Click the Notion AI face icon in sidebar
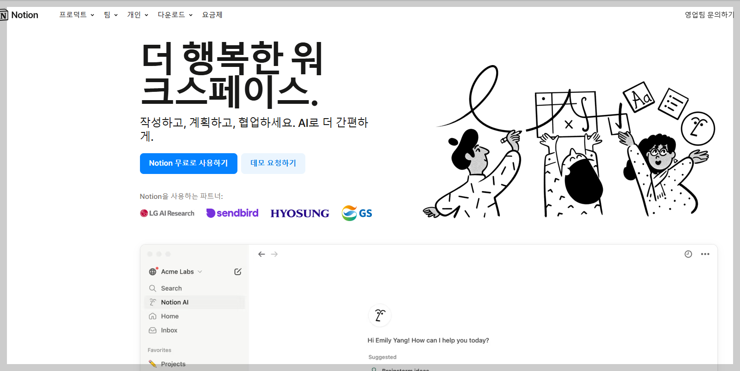 (152, 302)
